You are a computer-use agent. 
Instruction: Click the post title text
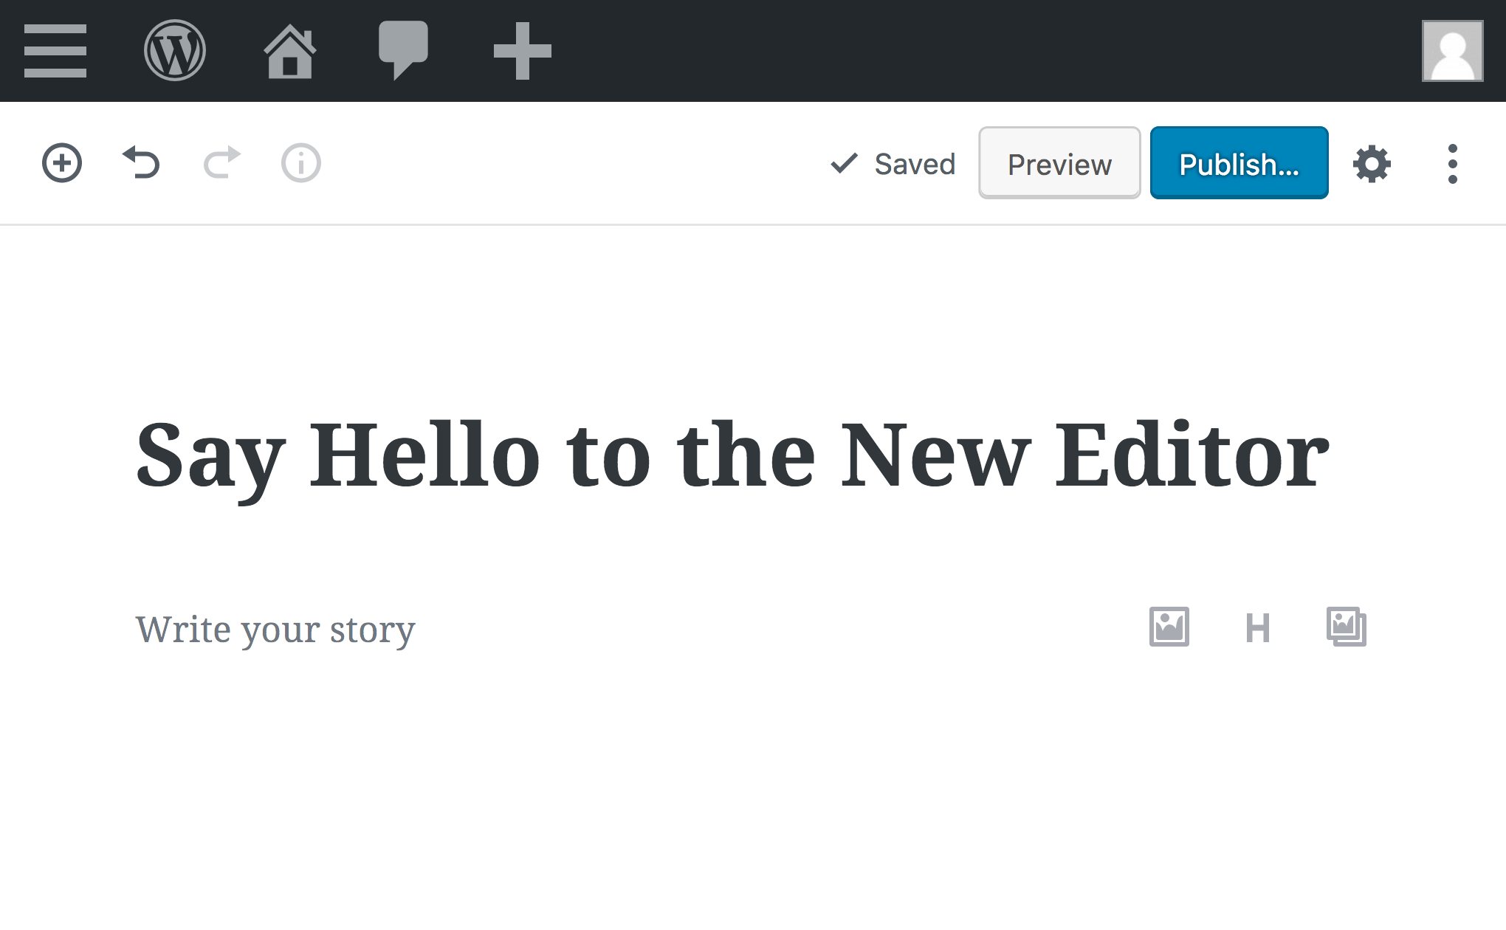[732, 455]
